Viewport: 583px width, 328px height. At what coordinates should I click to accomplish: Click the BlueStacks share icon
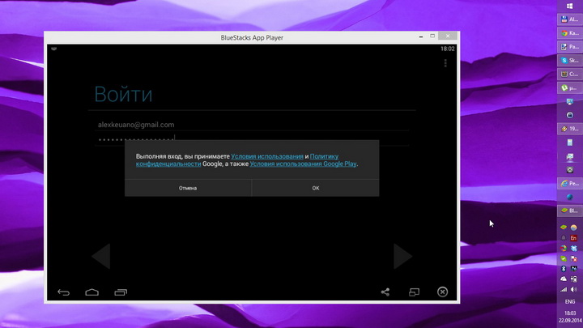(385, 292)
